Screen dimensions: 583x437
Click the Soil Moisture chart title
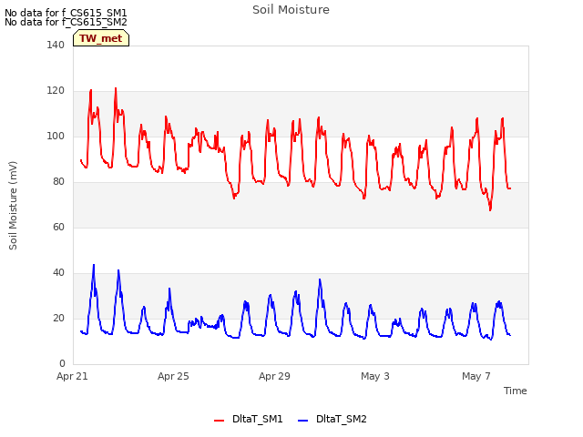tap(291, 10)
